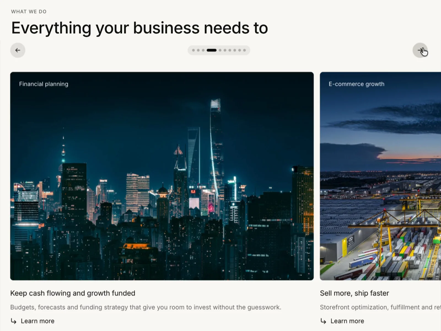This screenshot has height=331, width=441.
Task: Click the next slide arrow button
Action: tap(420, 50)
